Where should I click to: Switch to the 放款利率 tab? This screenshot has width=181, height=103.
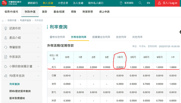point(121,37)
